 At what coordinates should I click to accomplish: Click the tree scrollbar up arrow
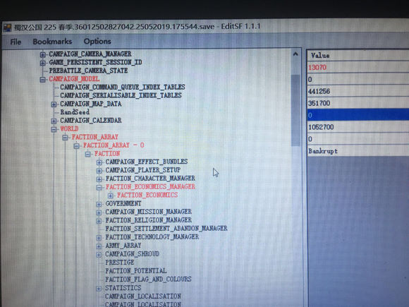tap(295, 54)
